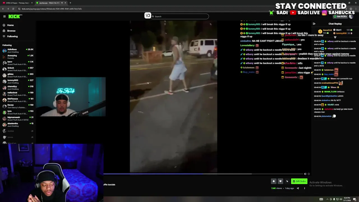Click the browser forward arrow

pos(8,9)
